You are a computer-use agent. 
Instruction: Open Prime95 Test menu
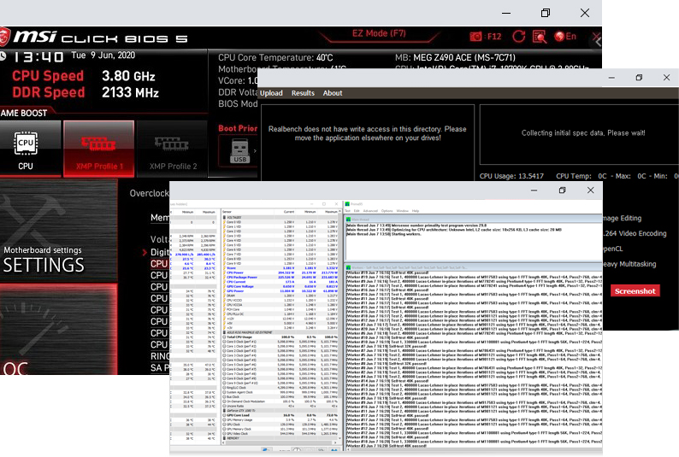pyautogui.click(x=348, y=211)
